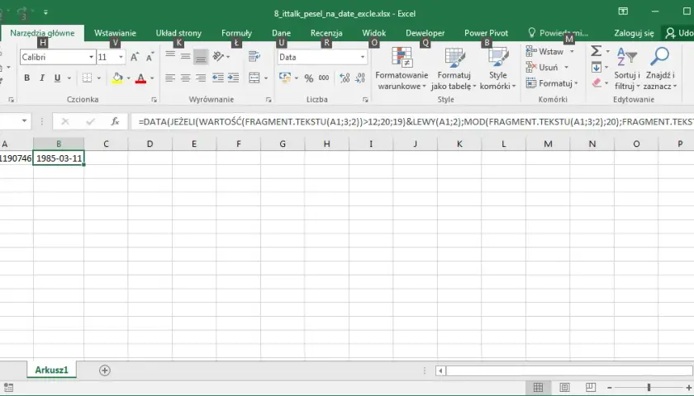Open the Calibri font name dropdown
This screenshot has width=694, height=396.
pyautogui.click(x=91, y=57)
